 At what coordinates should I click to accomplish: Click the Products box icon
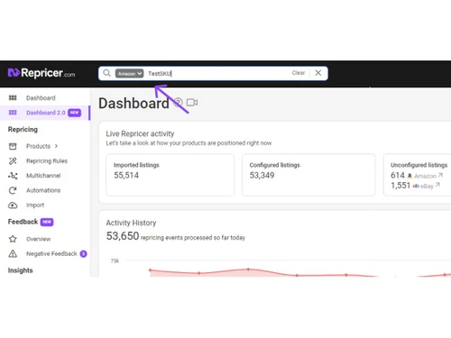tap(13, 146)
